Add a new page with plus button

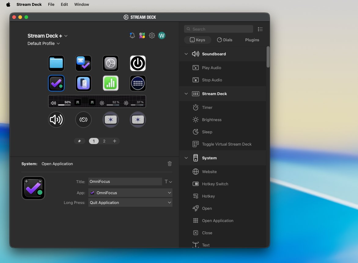[115, 141]
